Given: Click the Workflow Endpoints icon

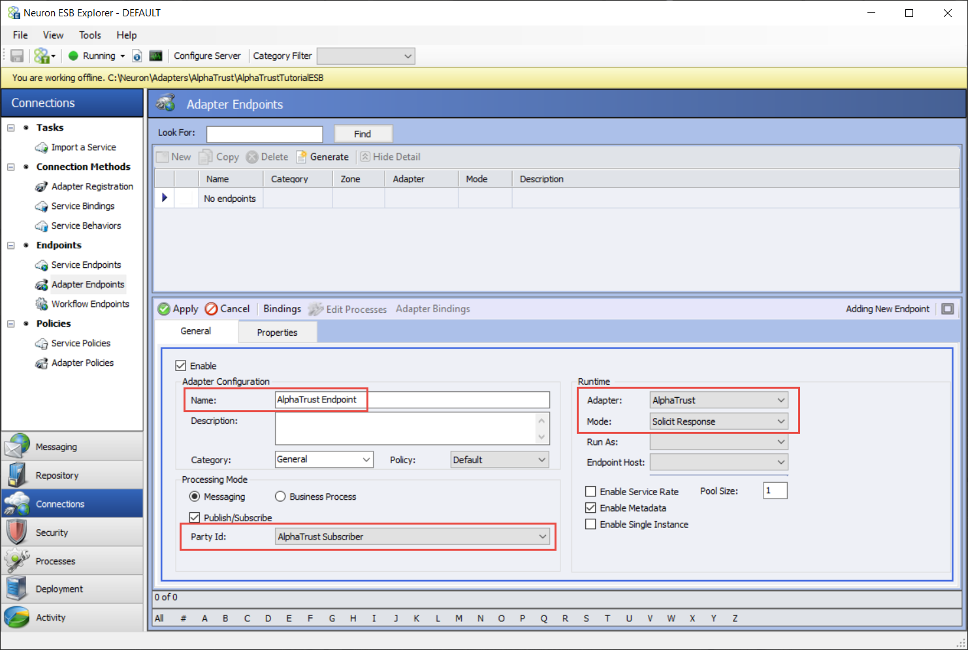Looking at the screenshot, I should [x=42, y=304].
